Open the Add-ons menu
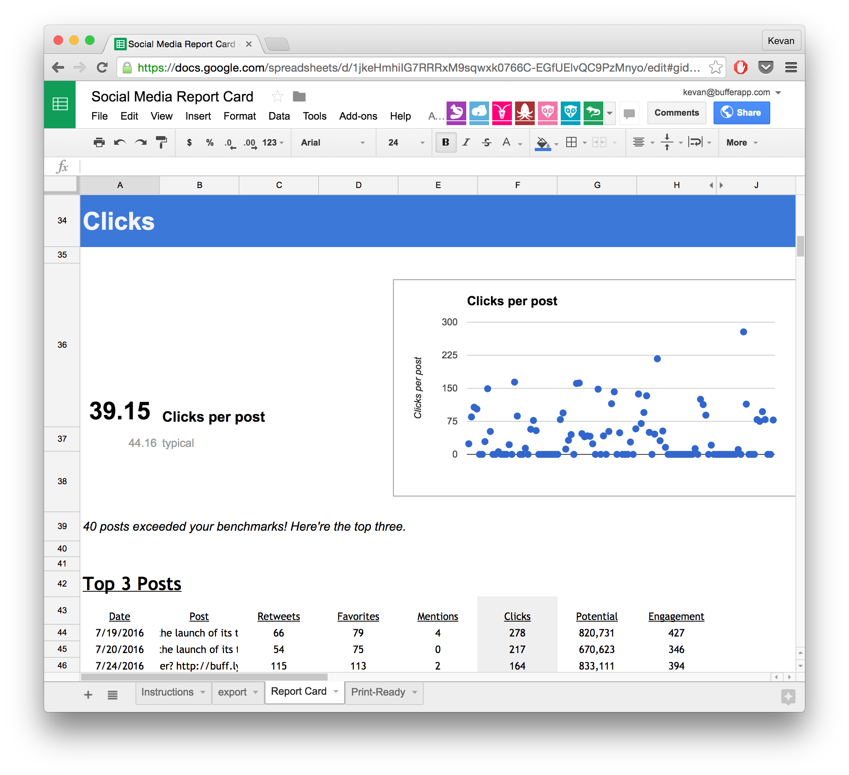849x775 pixels. click(358, 116)
